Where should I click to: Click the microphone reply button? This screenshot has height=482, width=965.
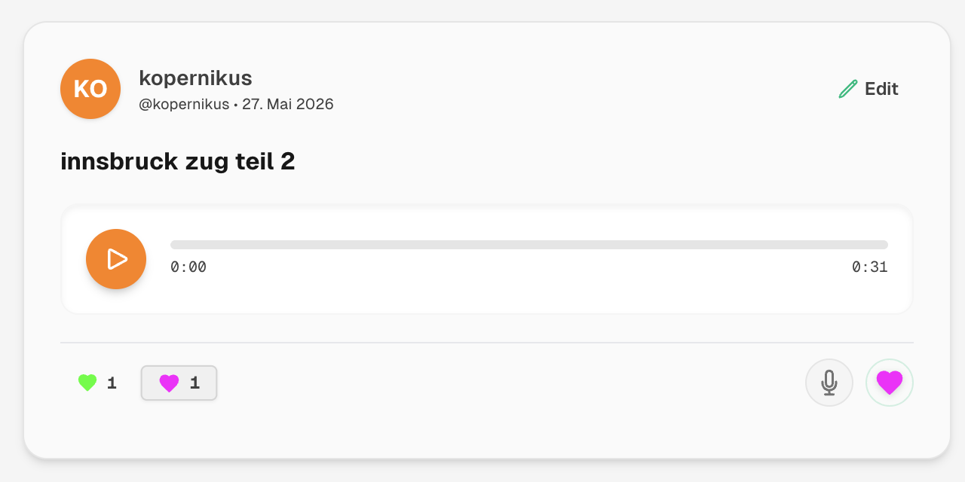(x=829, y=383)
